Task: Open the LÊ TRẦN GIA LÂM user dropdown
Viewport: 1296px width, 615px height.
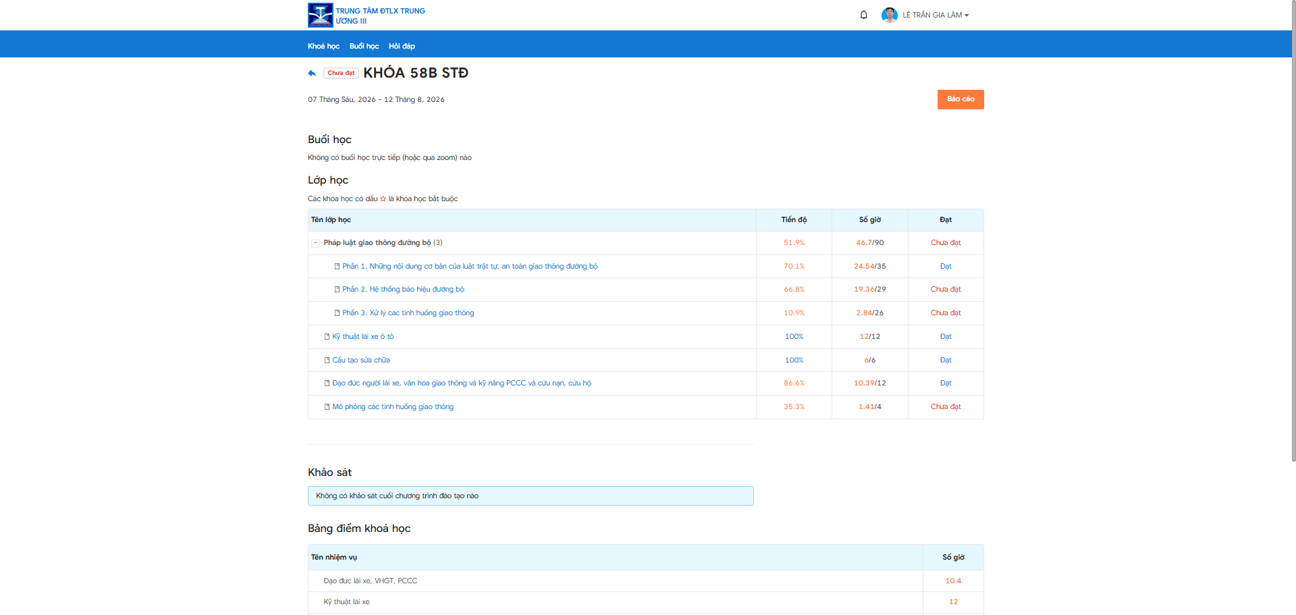Action: click(936, 15)
